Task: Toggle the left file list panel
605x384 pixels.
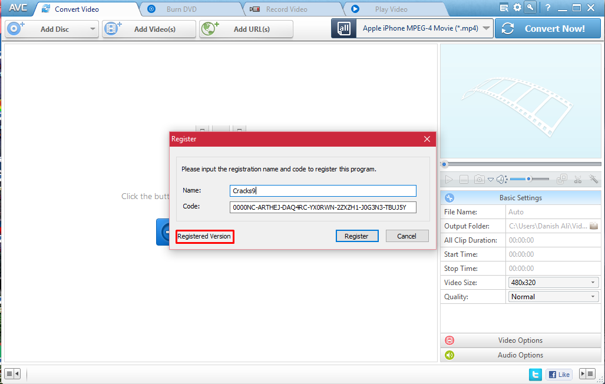Action: [12, 373]
